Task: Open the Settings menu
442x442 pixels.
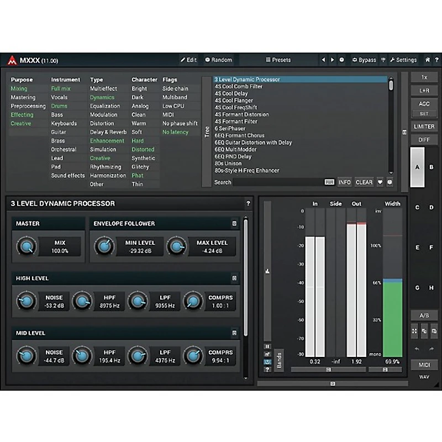Action: click(x=403, y=60)
